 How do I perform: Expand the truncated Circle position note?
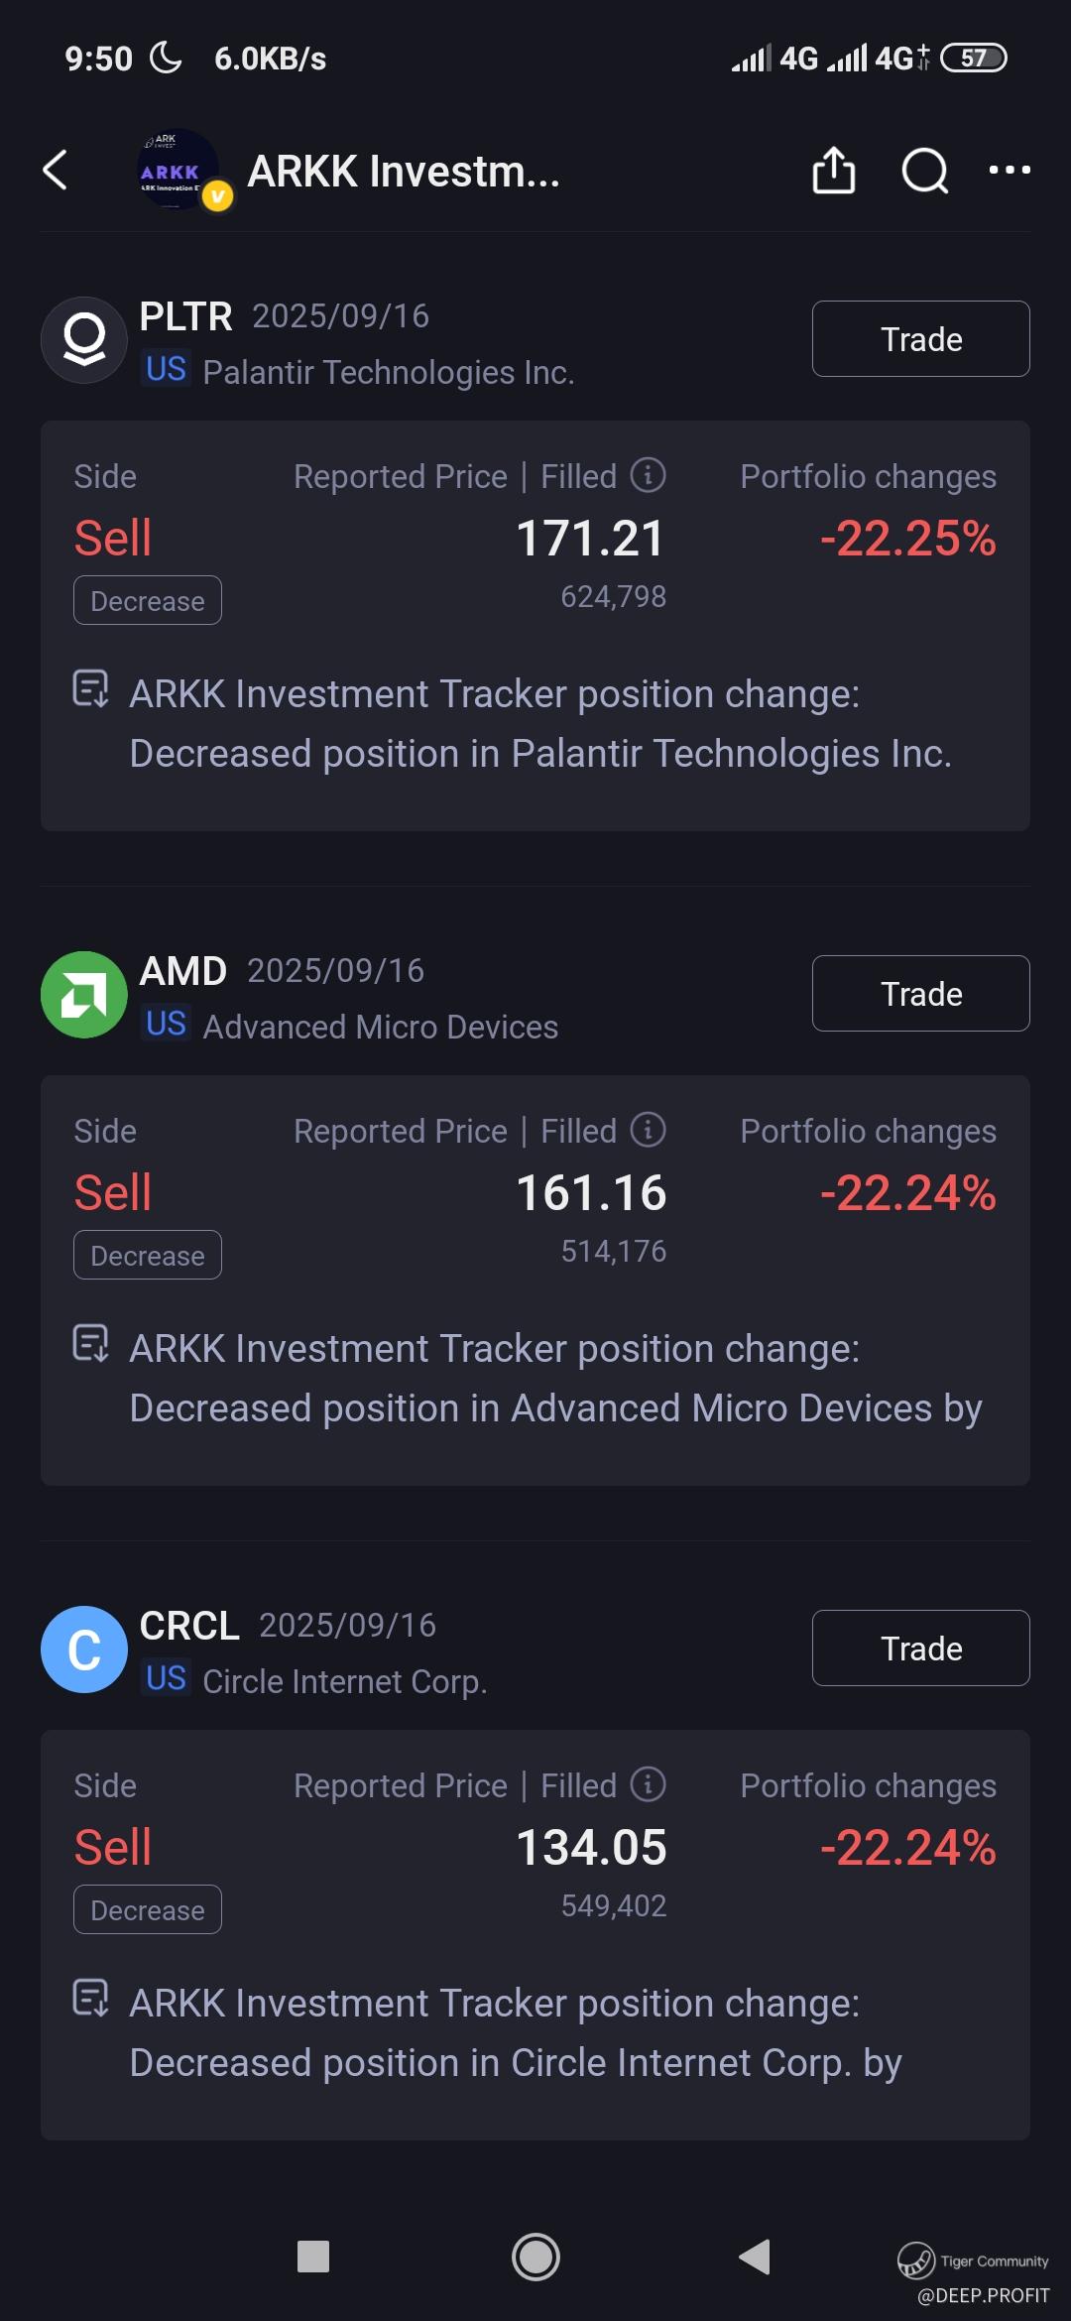[x=516, y=2033]
